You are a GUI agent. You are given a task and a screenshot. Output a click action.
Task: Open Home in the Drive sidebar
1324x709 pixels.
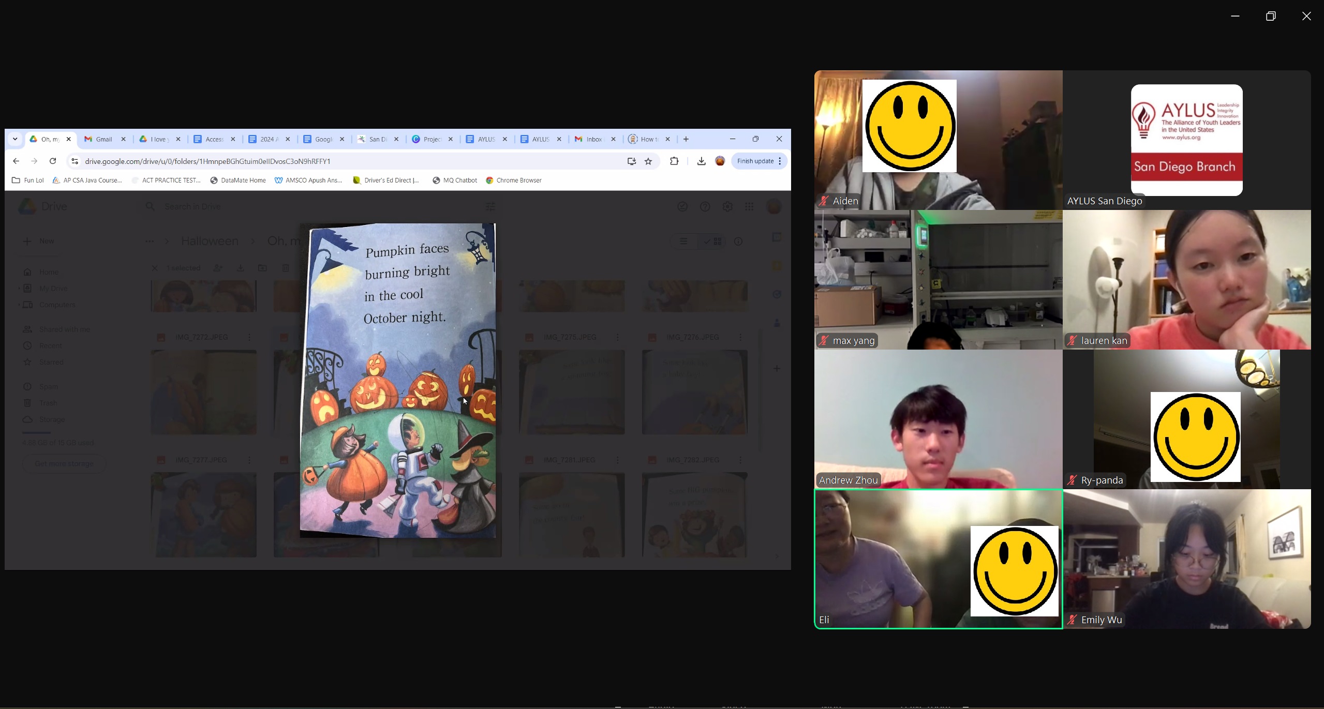tap(49, 272)
